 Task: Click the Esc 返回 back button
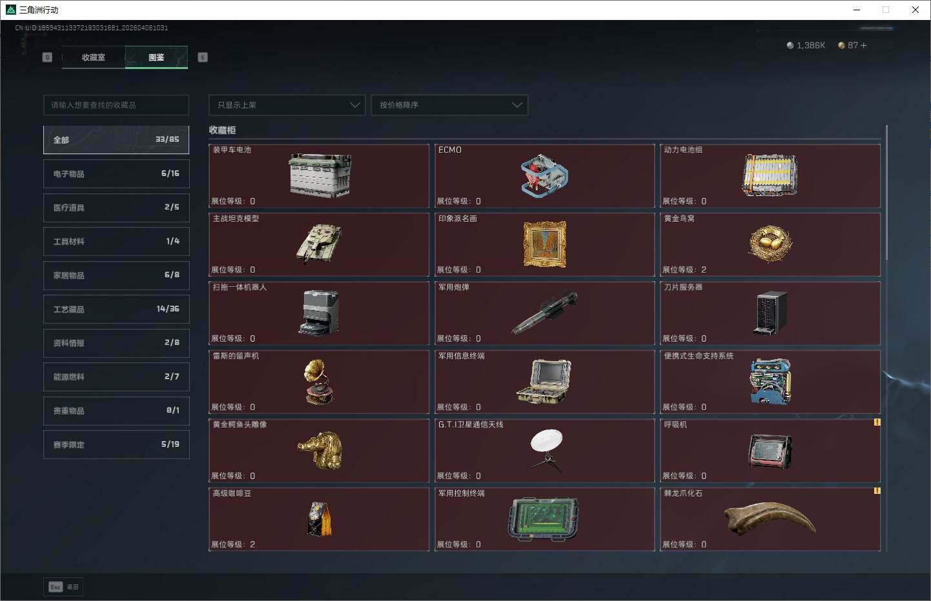[x=64, y=587]
